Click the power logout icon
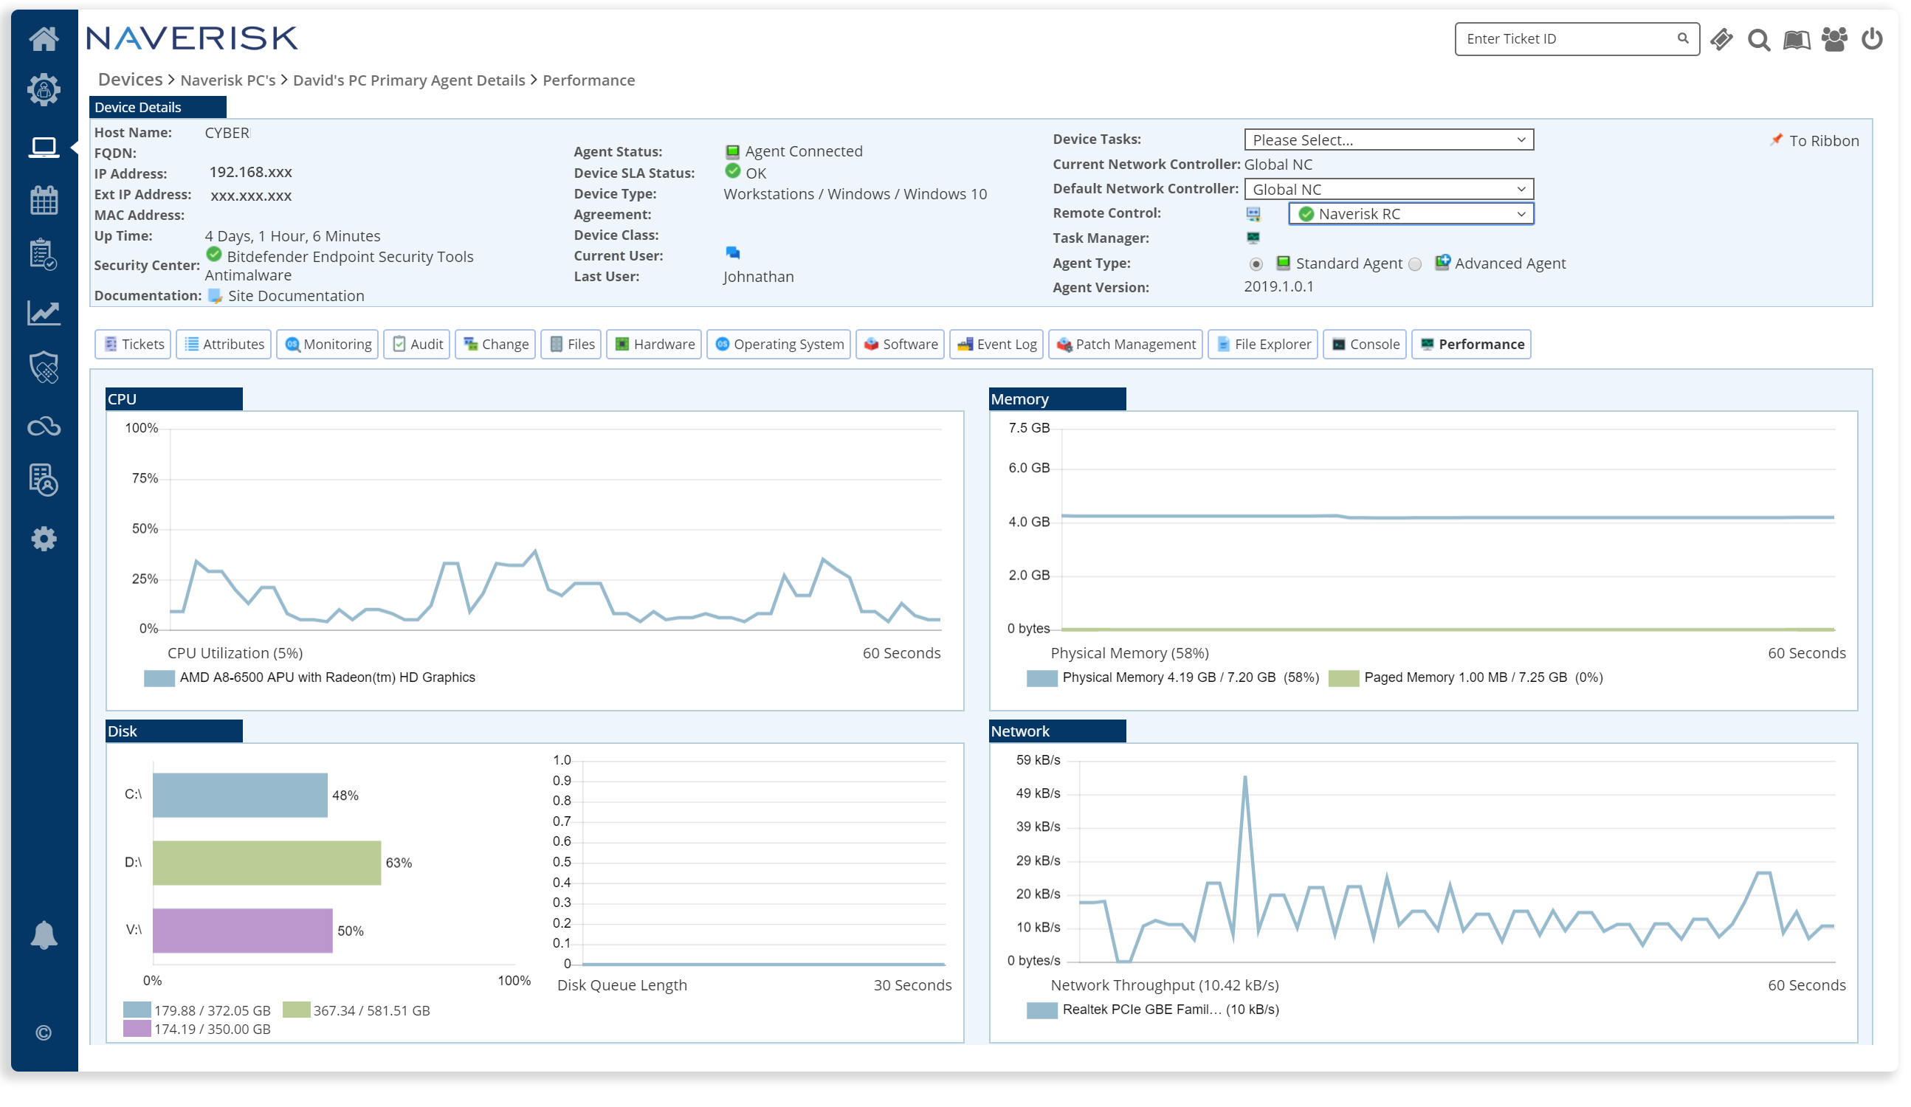Viewport: 1911px width, 1107px height. pyautogui.click(x=1872, y=38)
